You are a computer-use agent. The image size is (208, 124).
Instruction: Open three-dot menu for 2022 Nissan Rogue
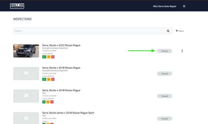[x=182, y=51]
